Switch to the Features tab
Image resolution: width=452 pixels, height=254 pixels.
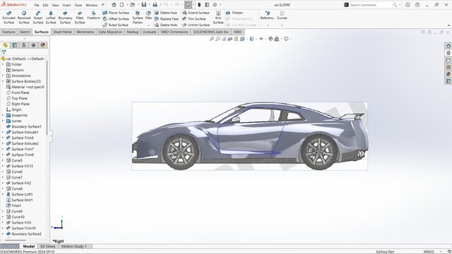8,32
